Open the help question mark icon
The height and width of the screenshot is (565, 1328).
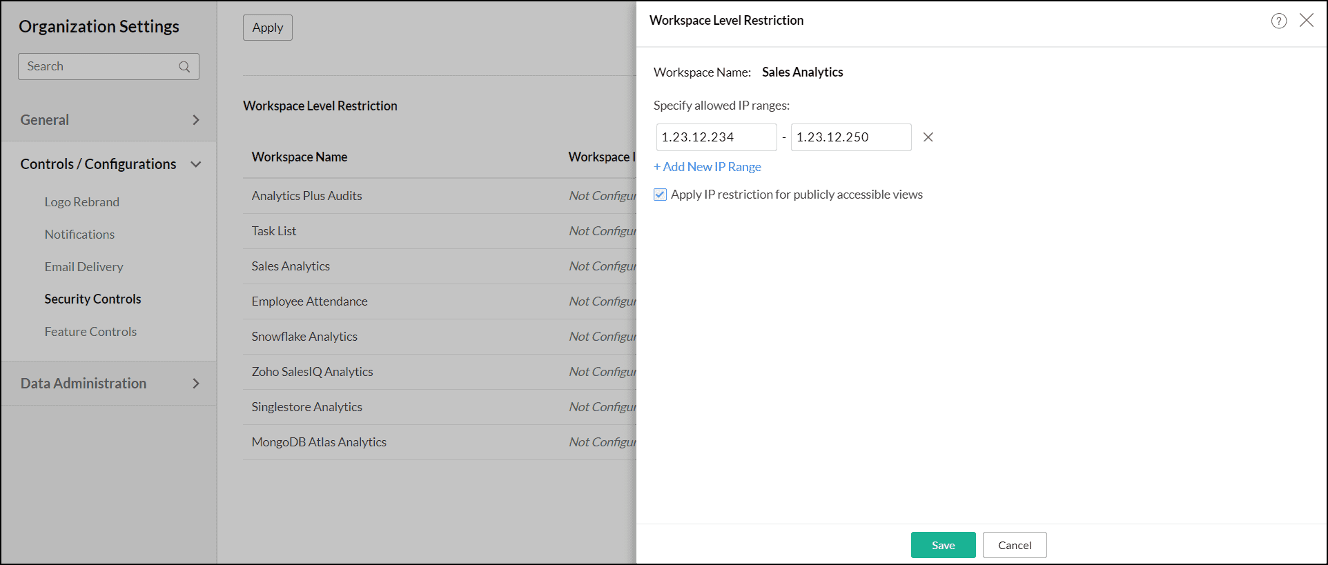point(1278,21)
